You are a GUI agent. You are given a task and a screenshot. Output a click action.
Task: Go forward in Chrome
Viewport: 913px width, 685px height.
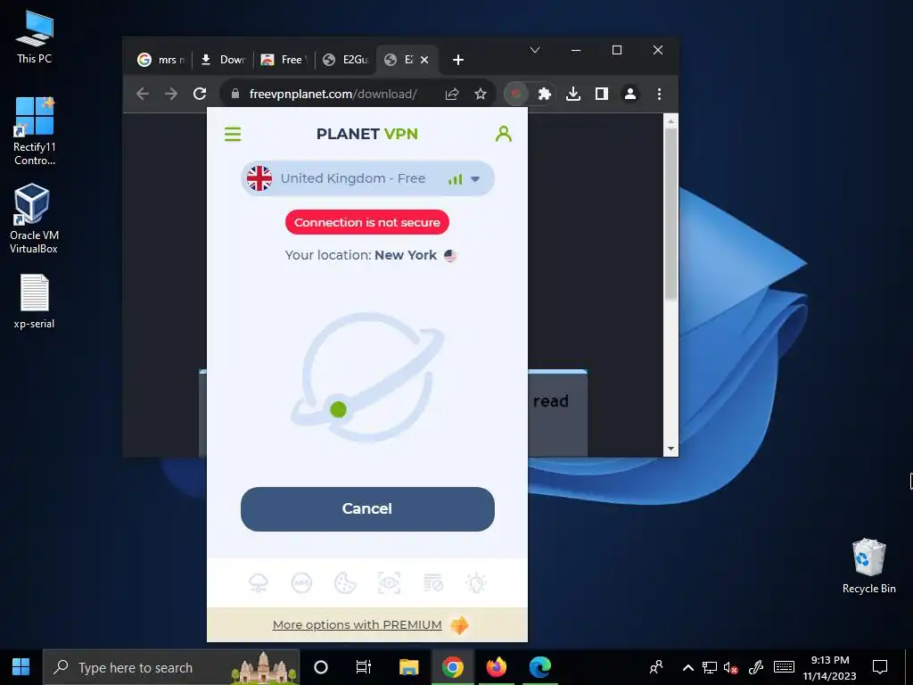(171, 94)
